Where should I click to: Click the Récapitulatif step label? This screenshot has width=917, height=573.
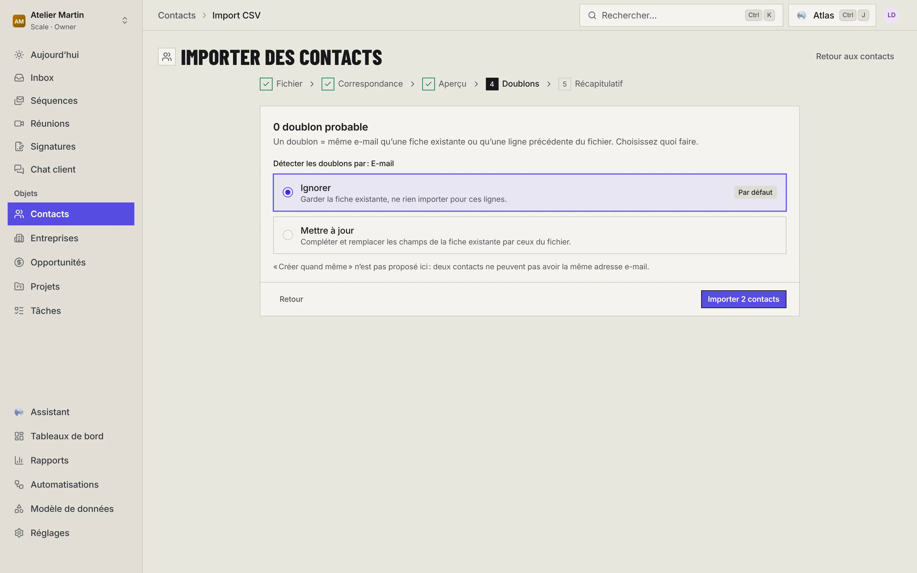(x=598, y=84)
